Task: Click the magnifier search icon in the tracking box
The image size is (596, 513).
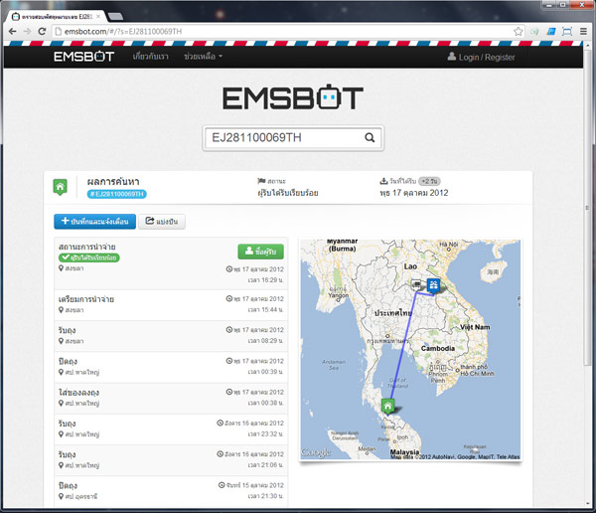Action: (370, 137)
